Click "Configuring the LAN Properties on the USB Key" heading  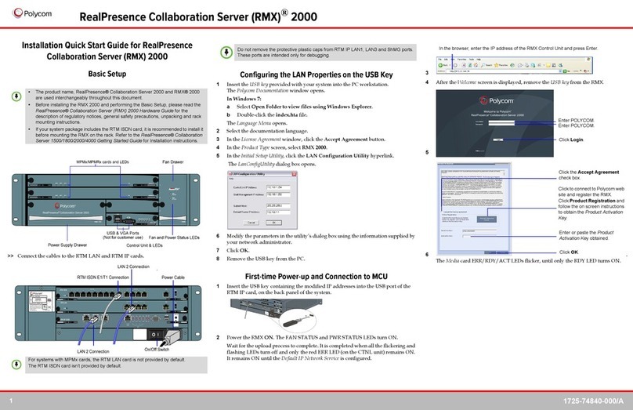pyautogui.click(x=316, y=74)
